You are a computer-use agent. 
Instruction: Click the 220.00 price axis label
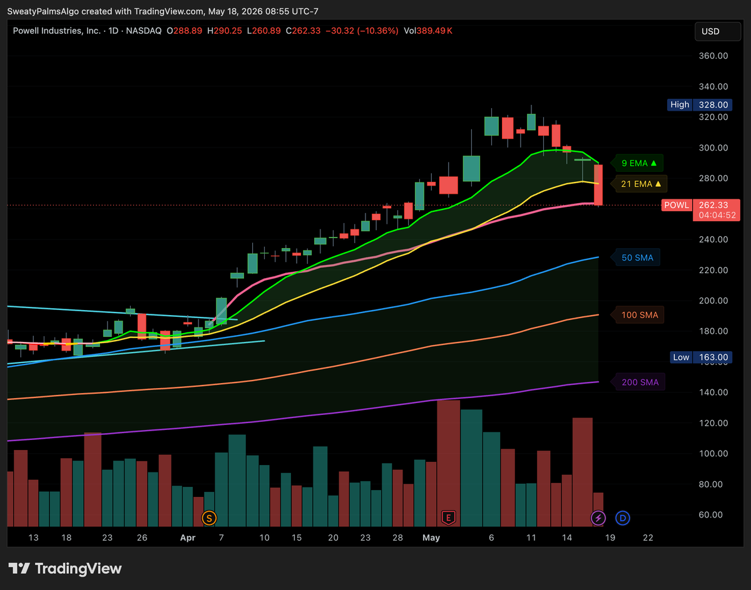pos(714,270)
